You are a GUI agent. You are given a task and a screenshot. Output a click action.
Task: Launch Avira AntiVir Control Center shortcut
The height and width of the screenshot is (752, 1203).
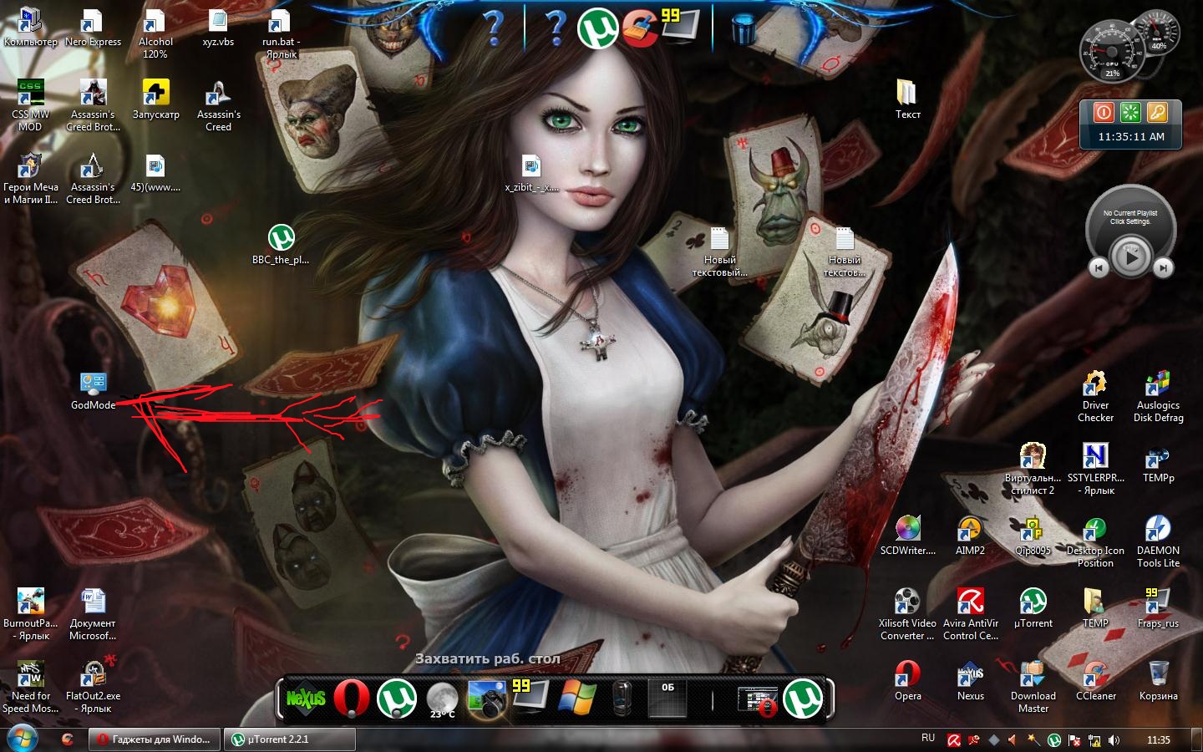[x=970, y=602]
